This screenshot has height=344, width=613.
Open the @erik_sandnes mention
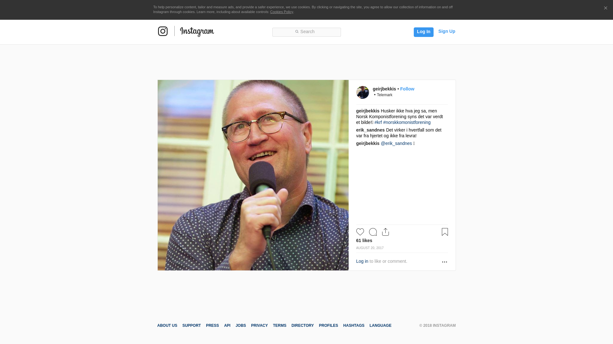click(x=396, y=143)
